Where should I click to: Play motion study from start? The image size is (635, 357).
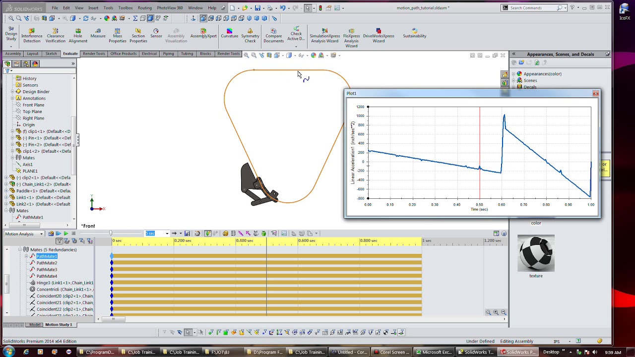59,234
